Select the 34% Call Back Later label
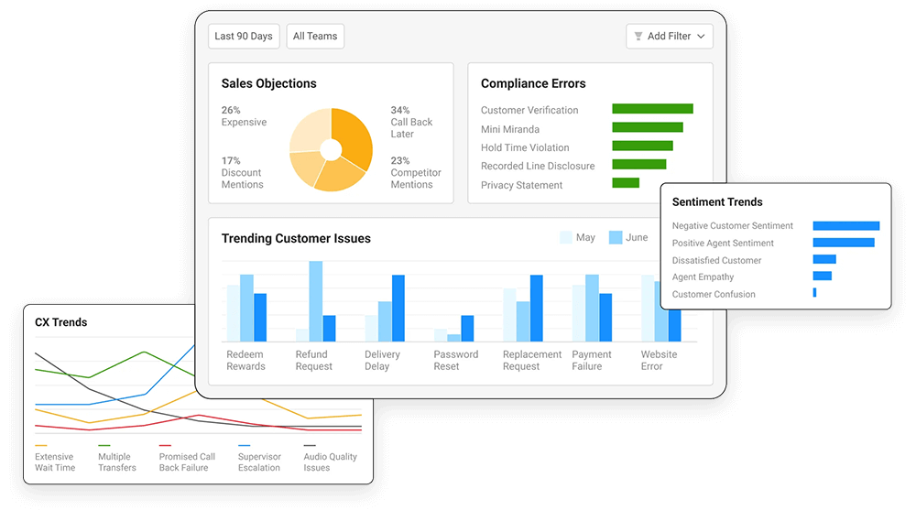The width and height of the screenshot is (916, 510). tap(411, 122)
